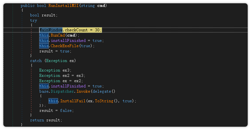This screenshot has height=130, width=251.
Task: Click the 'Exception ex2 = ex3' line
Action: pyautogui.click(x=62, y=76)
